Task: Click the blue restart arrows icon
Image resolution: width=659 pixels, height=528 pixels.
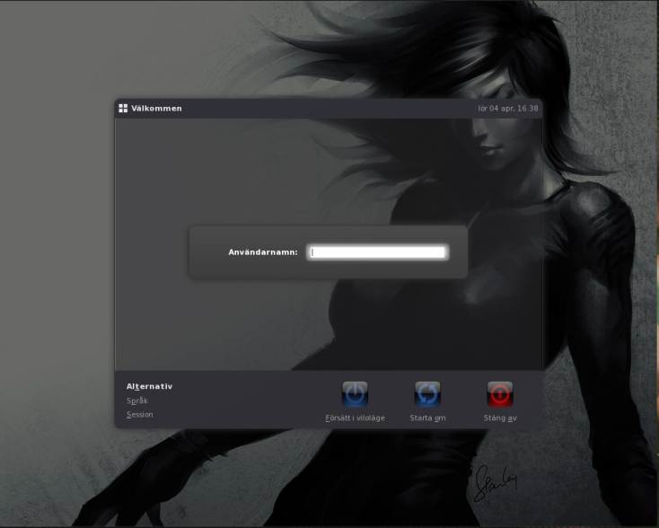Action: 427,394
